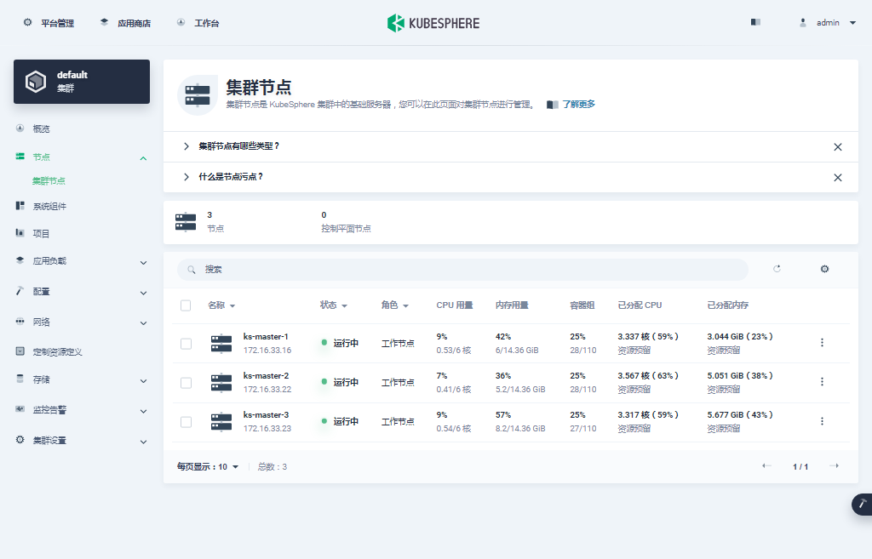Screen dimensions: 872x559
Task: Click the KubeSphere logo
Action: [433, 23]
